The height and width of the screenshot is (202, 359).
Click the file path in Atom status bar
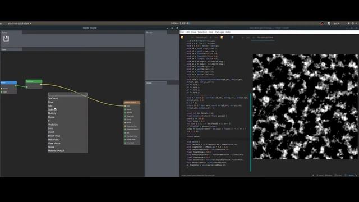[x=198, y=175]
